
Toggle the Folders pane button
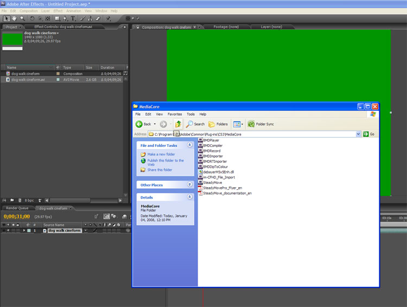pyautogui.click(x=219, y=124)
